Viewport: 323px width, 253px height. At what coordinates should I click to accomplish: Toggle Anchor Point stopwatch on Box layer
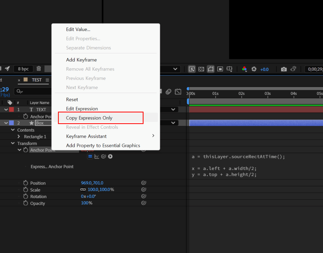click(x=26, y=150)
